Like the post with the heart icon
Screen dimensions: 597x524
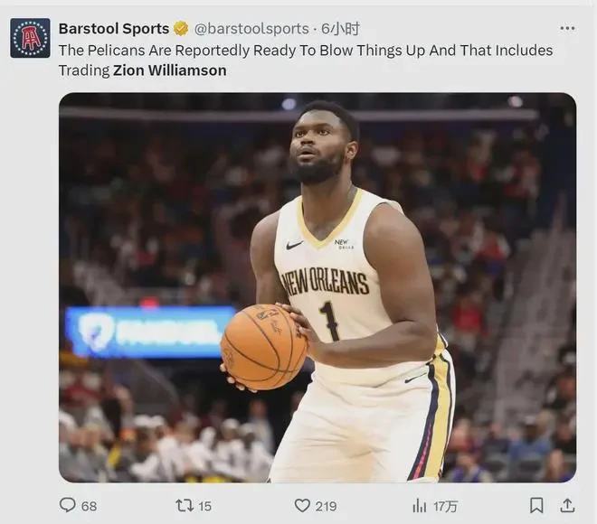click(x=302, y=506)
